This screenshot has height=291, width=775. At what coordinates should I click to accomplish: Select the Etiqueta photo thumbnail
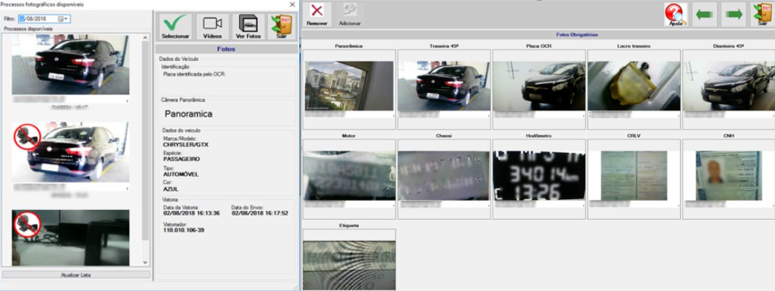(349, 265)
